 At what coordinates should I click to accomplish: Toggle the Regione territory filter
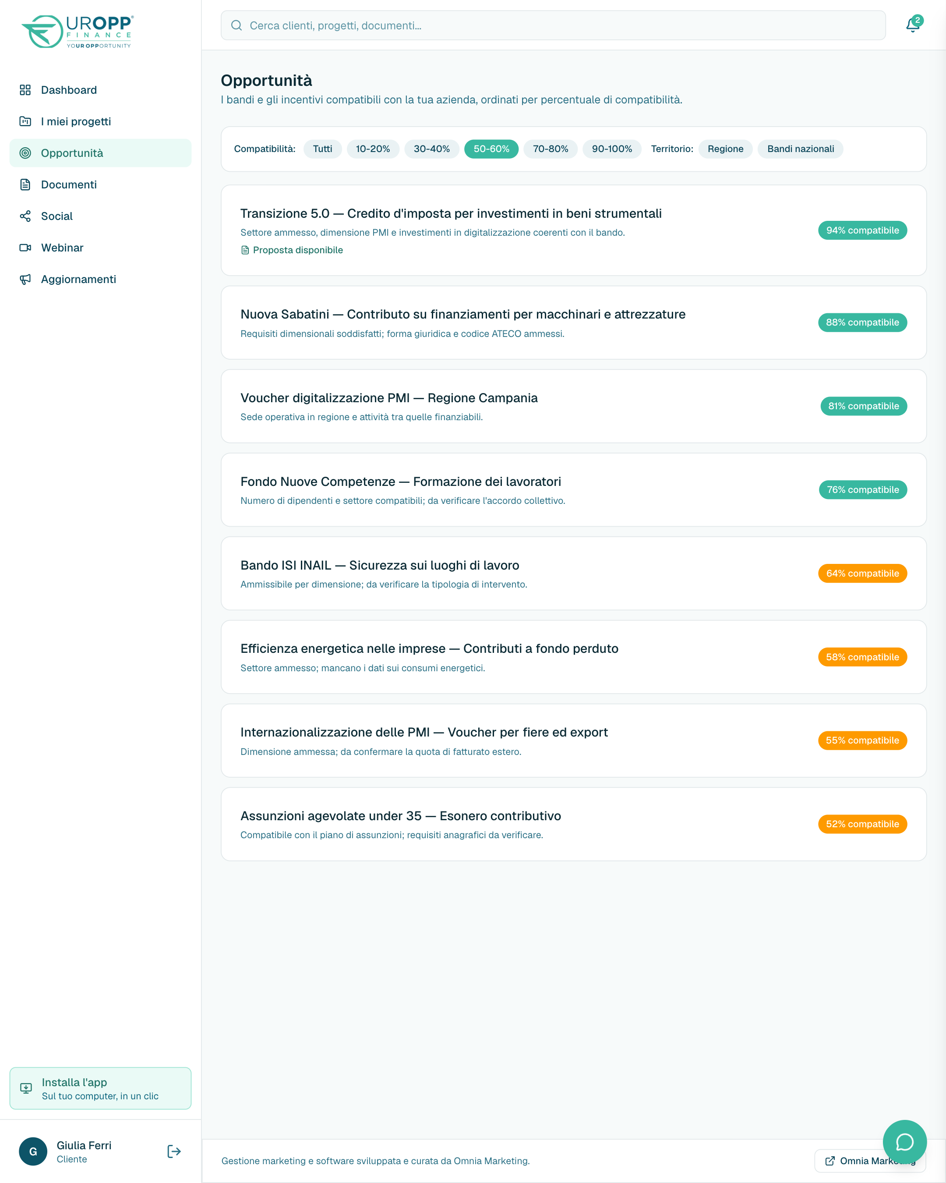click(725, 149)
